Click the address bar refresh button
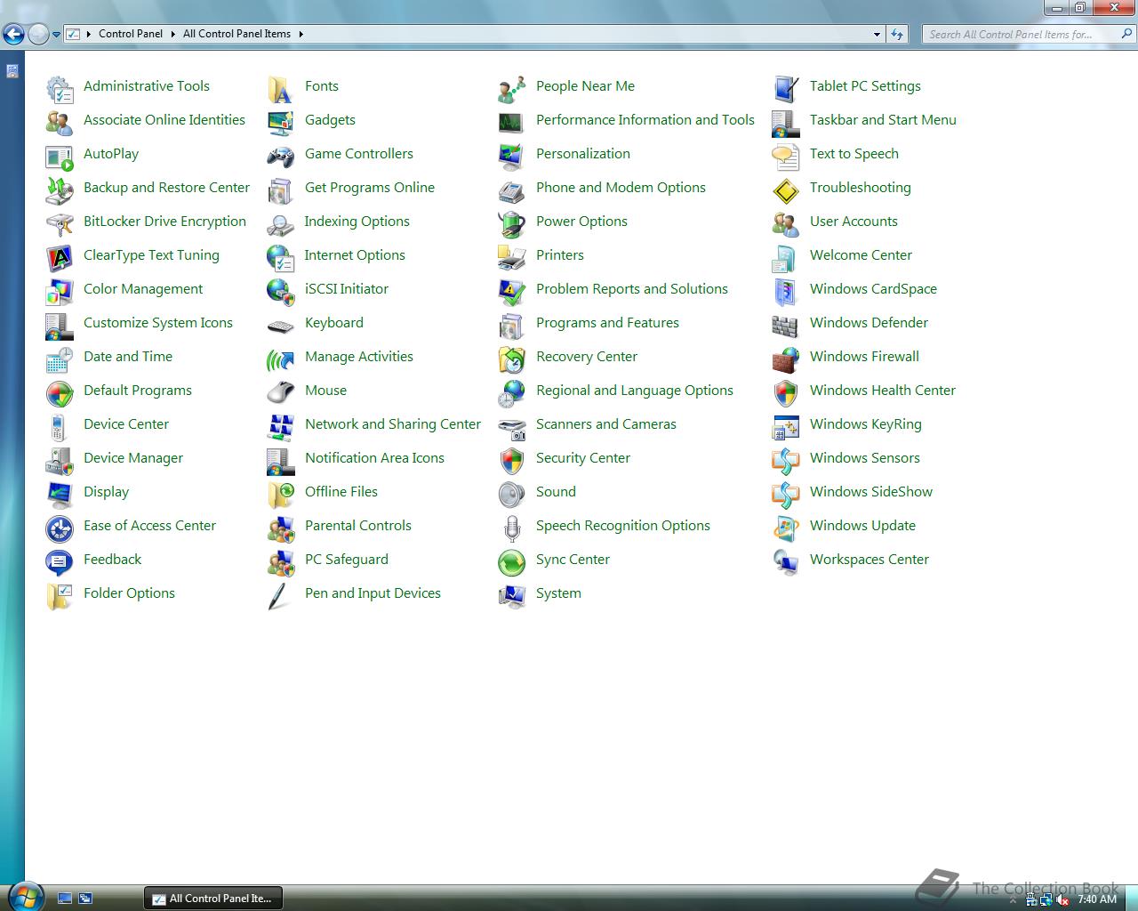This screenshot has width=1138, height=911. click(897, 34)
